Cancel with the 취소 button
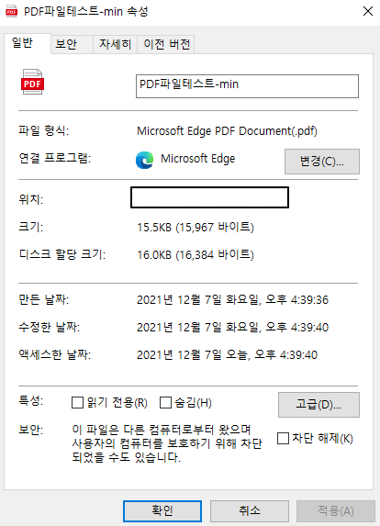This screenshot has width=380, height=526. (x=249, y=511)
